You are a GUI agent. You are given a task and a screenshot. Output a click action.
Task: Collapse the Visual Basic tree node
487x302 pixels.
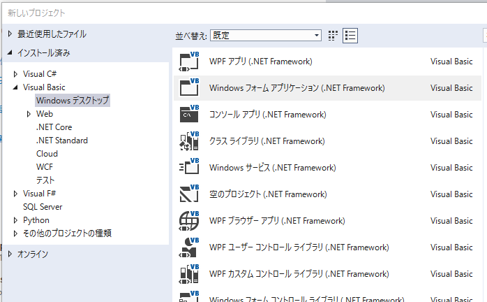16,87
